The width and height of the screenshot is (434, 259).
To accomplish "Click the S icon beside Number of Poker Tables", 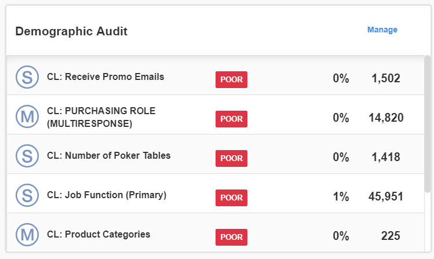I will 26,156.
